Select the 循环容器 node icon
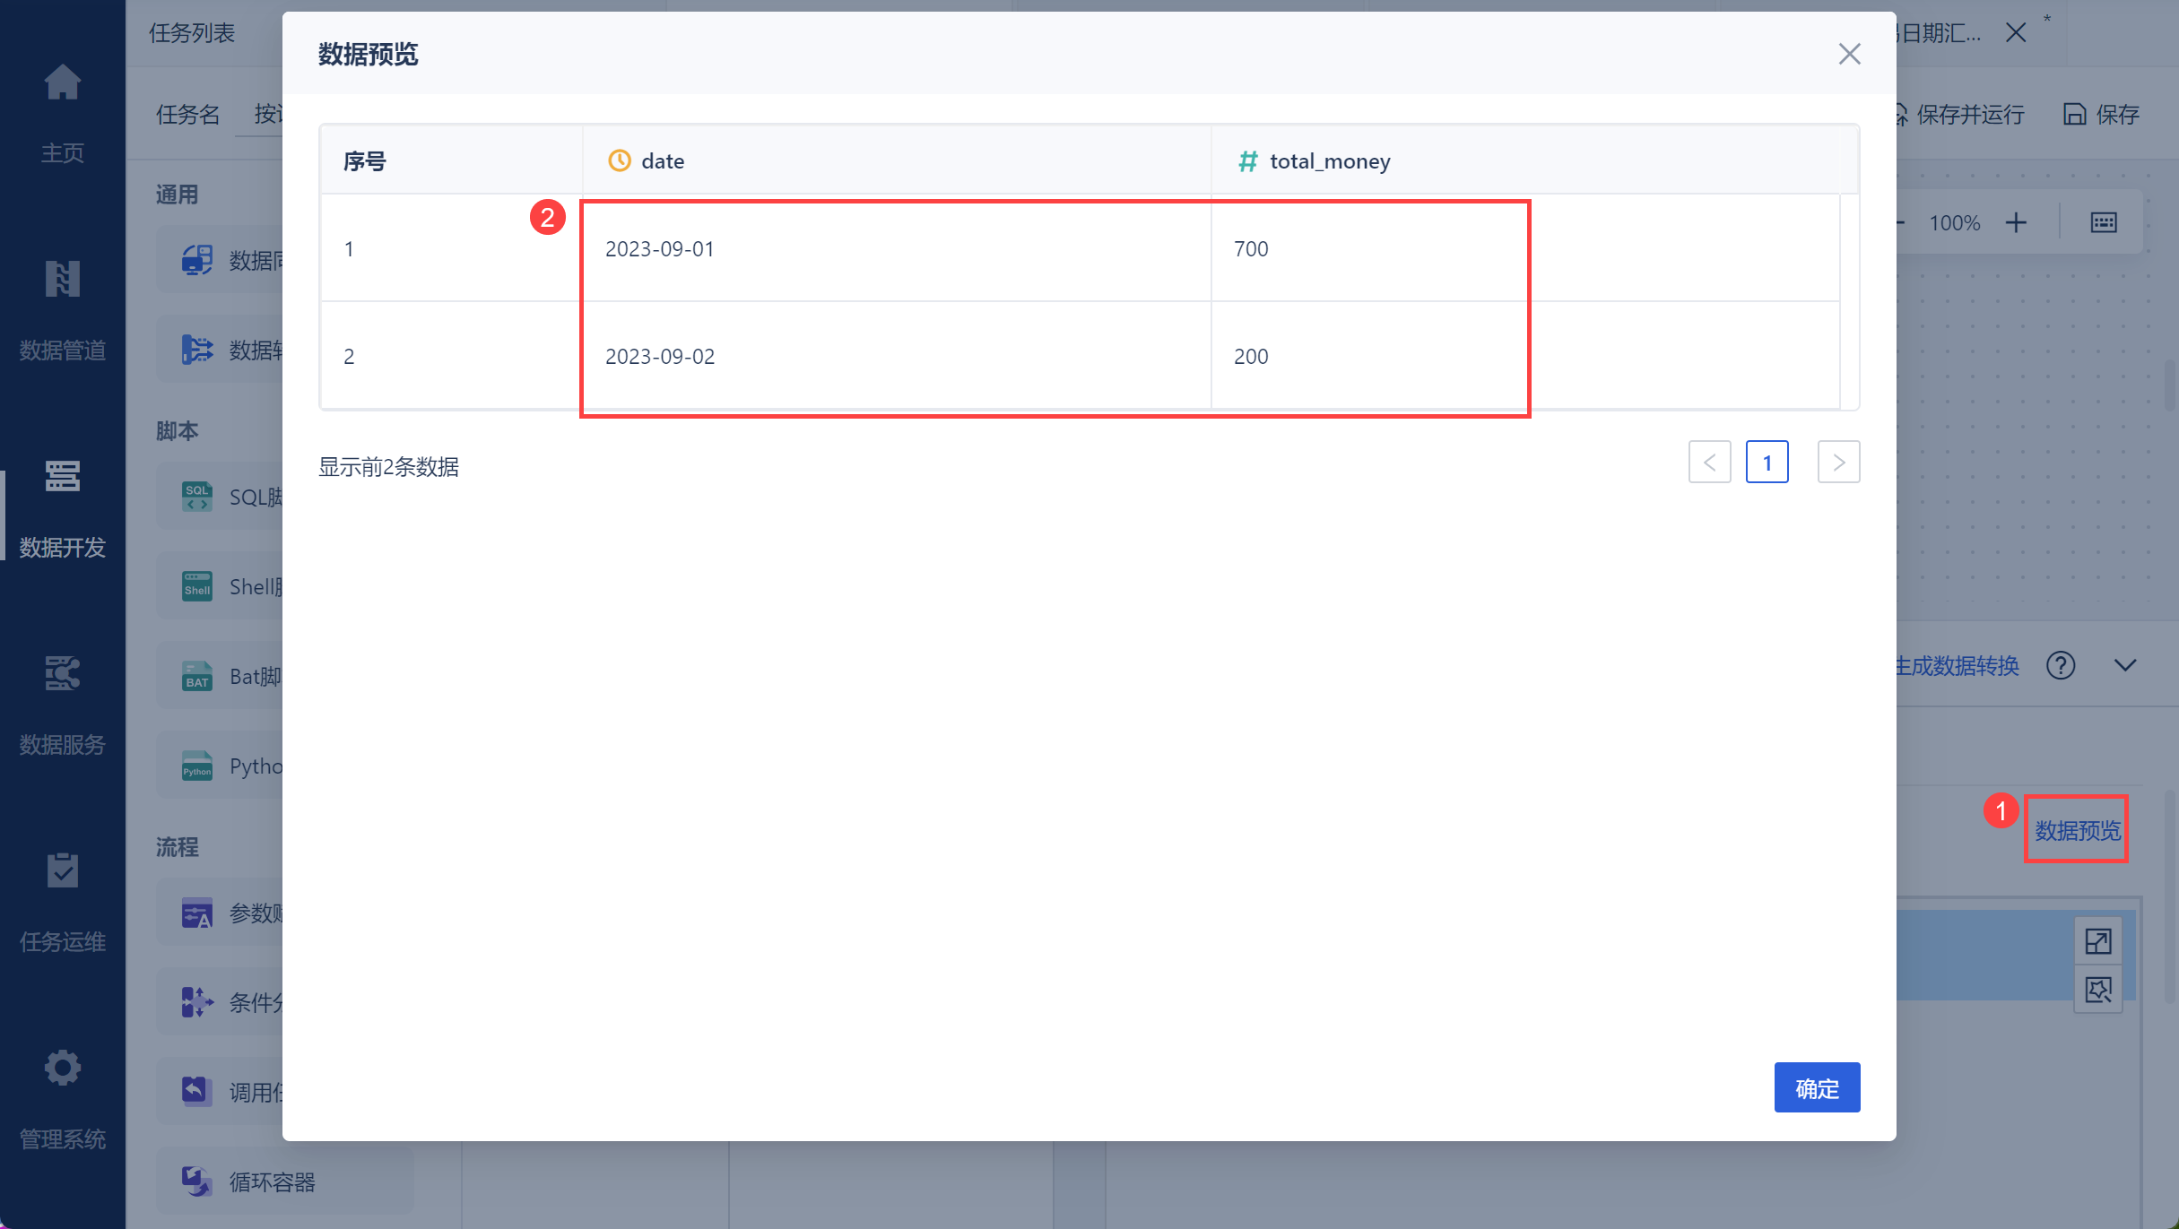 196,1181
